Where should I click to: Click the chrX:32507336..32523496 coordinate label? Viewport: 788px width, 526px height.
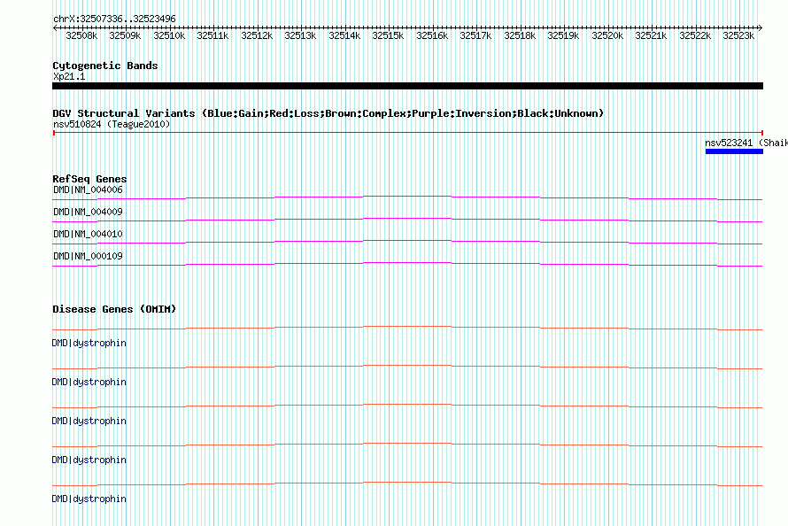pos(114,19)
